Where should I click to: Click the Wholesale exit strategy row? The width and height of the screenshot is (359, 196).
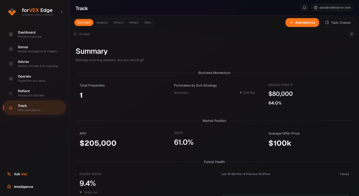(214, 93)
